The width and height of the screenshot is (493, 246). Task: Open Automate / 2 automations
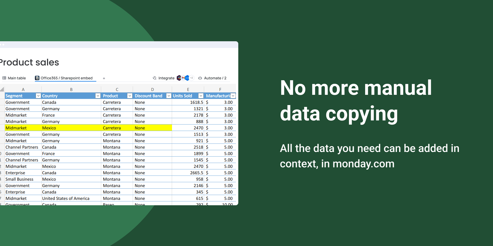click(x=212, y=78)
